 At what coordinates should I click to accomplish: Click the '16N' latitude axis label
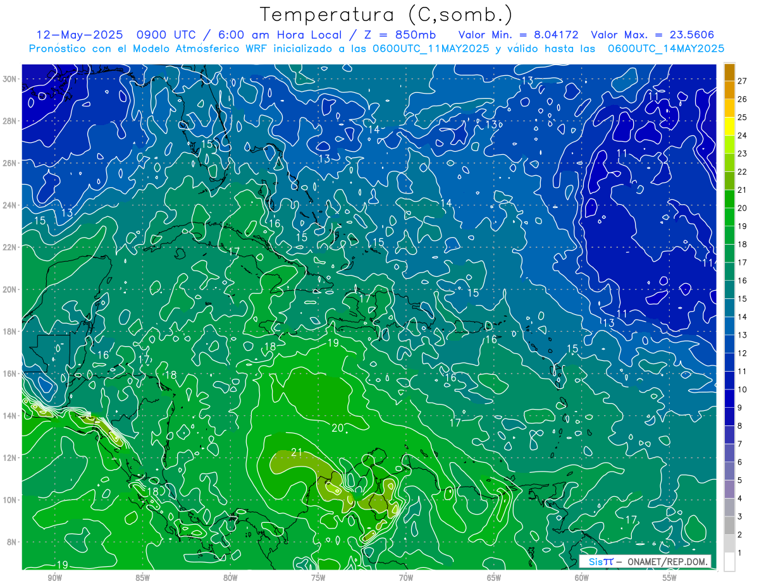coord(11,374)
